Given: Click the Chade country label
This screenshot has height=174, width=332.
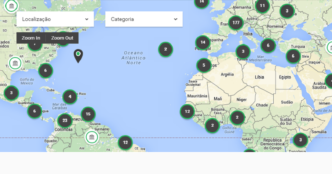Looking at the screenshot, I should (x=262, y=105).
